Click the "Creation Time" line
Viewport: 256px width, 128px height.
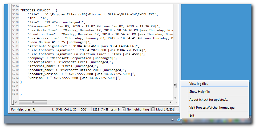[100, 34]
